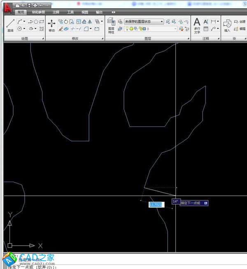Insert a multiline text (多行文字)

click(197, 26)
